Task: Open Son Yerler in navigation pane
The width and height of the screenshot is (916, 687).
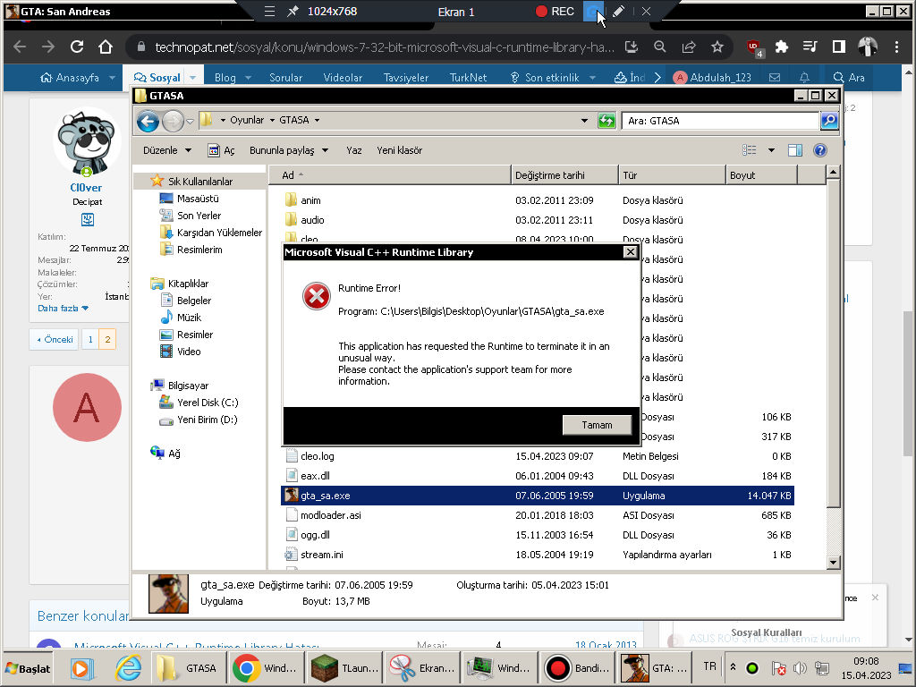Action: 199,216
